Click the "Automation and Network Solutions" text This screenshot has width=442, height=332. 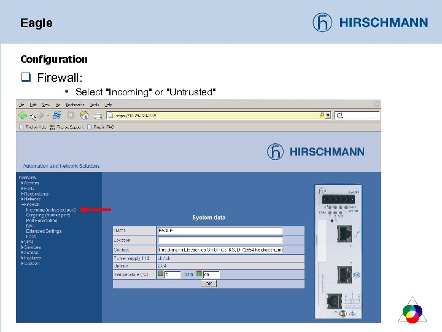61,166
